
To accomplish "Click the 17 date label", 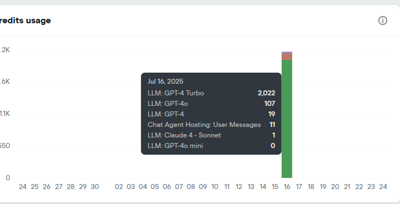I will (x=299, y=187).
